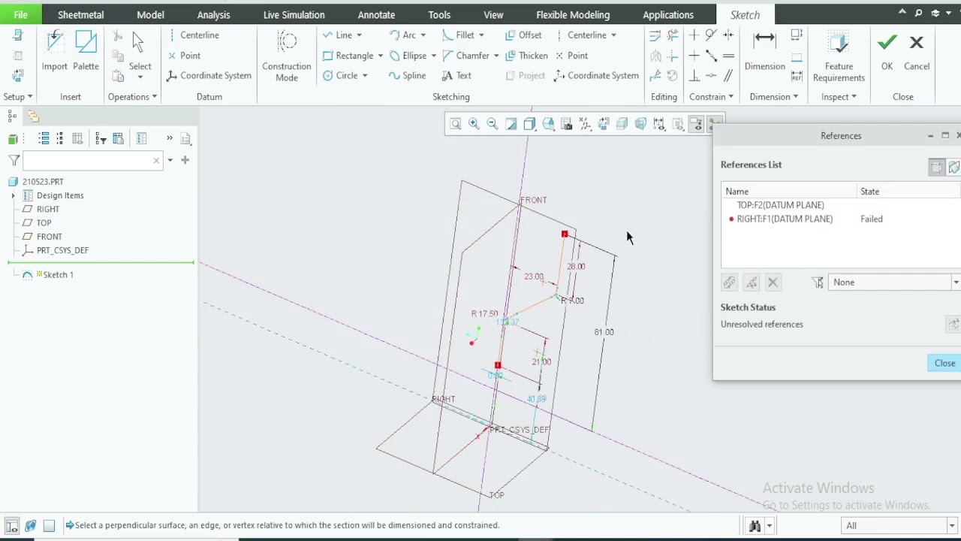The height and width of the screenshot is (541, 961).
Task: Use the Thicken tool
Action: point(526,56)
